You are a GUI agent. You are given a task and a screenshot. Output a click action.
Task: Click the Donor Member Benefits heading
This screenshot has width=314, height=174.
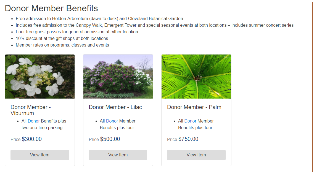[51, 8]
